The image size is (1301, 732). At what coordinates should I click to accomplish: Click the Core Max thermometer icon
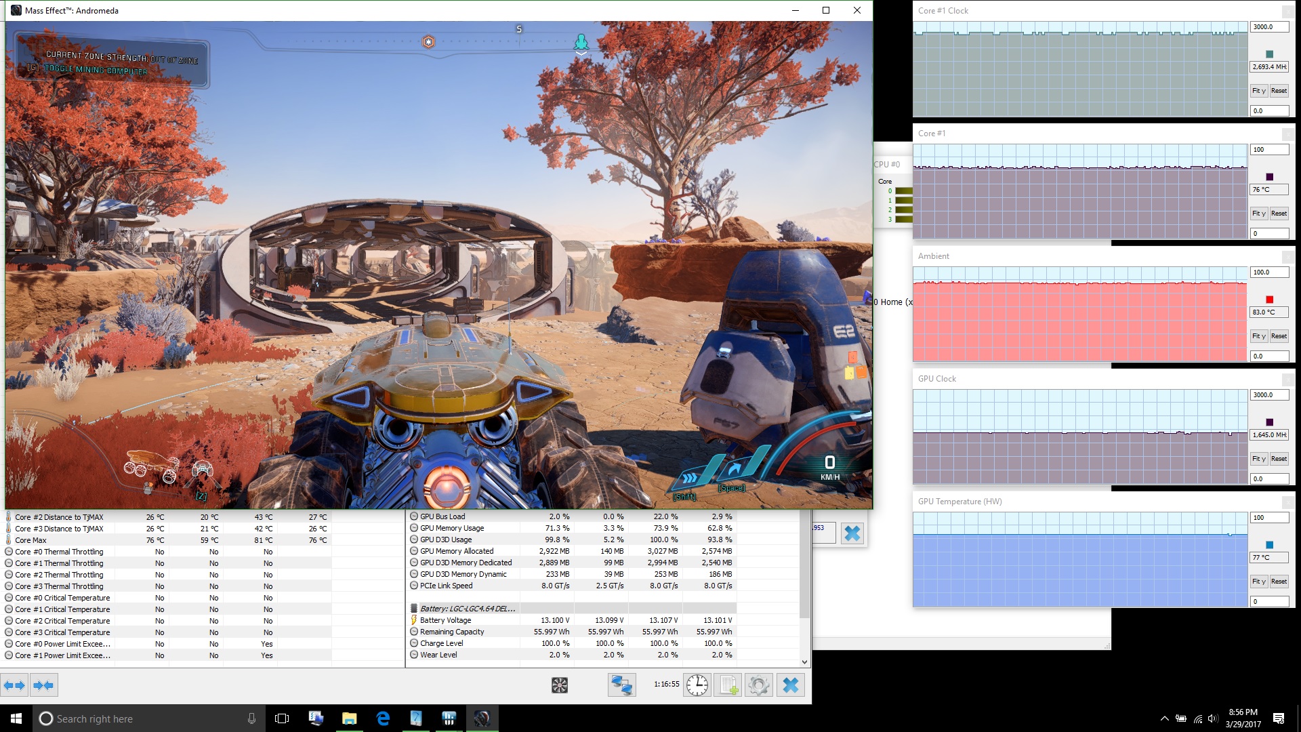(9, 540)
